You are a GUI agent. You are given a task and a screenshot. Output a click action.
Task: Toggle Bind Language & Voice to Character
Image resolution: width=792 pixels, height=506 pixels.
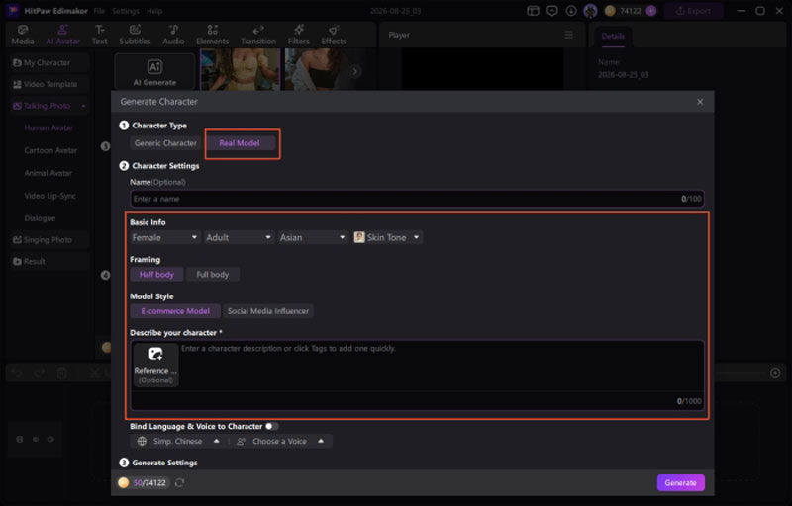click(271, 426)
